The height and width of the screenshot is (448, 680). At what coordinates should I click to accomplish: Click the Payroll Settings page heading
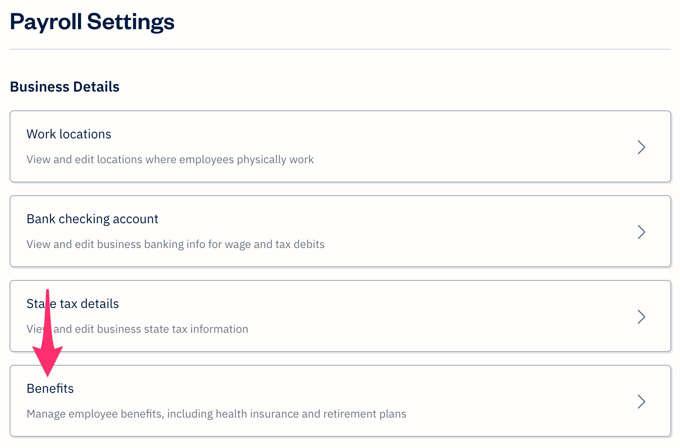(92, 22)
